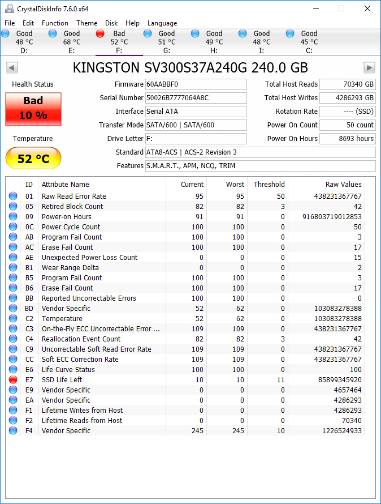Open the Edit menu
This screenshot has height=504, width=381.
tap(28, 23)
